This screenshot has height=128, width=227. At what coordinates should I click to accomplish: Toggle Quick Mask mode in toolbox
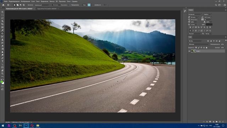tap(2, 86)
